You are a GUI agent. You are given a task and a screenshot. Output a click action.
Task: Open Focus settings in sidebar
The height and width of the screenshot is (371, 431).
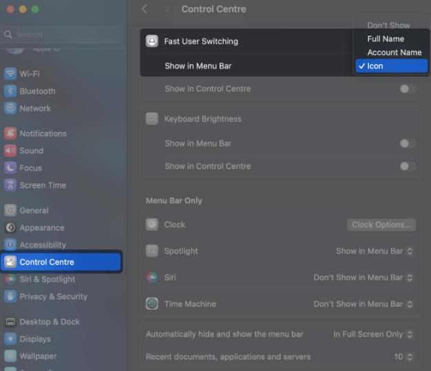(30, 168)
